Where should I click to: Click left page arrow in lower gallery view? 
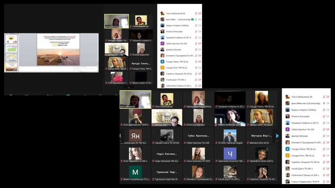coord(121,136)
